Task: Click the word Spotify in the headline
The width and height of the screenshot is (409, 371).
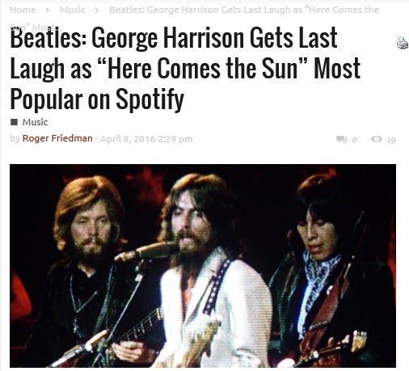Action: pyautogui.click(x=150, y=99)
